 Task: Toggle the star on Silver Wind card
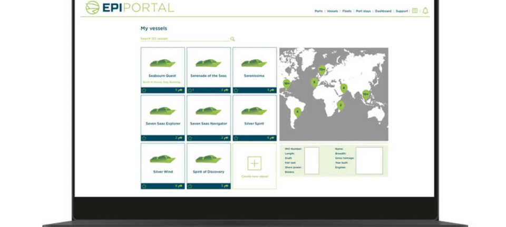(144, 186)
